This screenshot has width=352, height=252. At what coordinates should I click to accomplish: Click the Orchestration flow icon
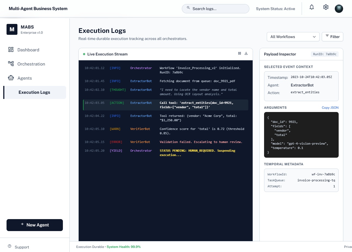tap(11, 64)
